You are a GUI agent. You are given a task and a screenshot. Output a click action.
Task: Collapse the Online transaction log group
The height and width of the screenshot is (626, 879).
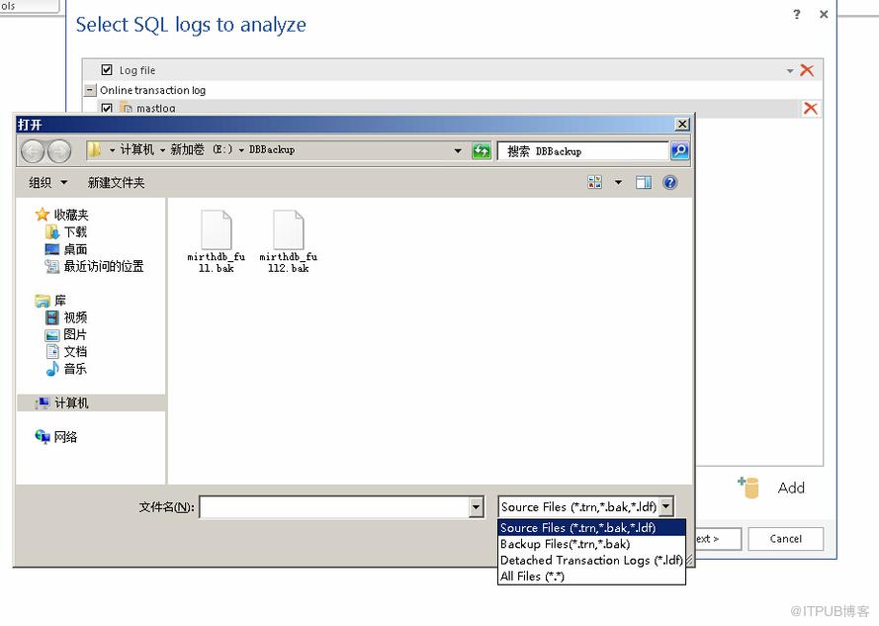click(90, 90)
